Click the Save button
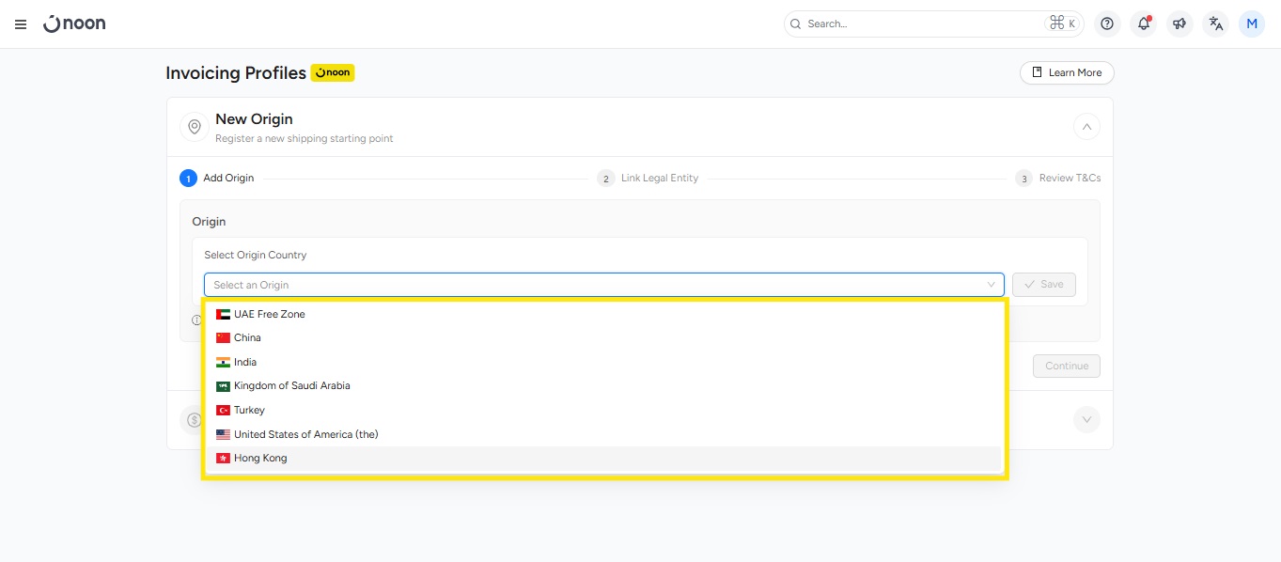1281x562 pixels. [1043, 285]
